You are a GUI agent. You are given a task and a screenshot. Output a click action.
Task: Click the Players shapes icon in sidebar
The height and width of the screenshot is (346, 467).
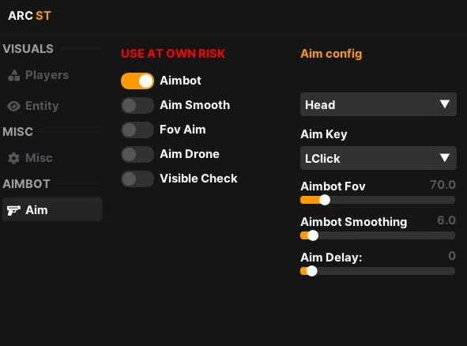click(x=14, y=75)
